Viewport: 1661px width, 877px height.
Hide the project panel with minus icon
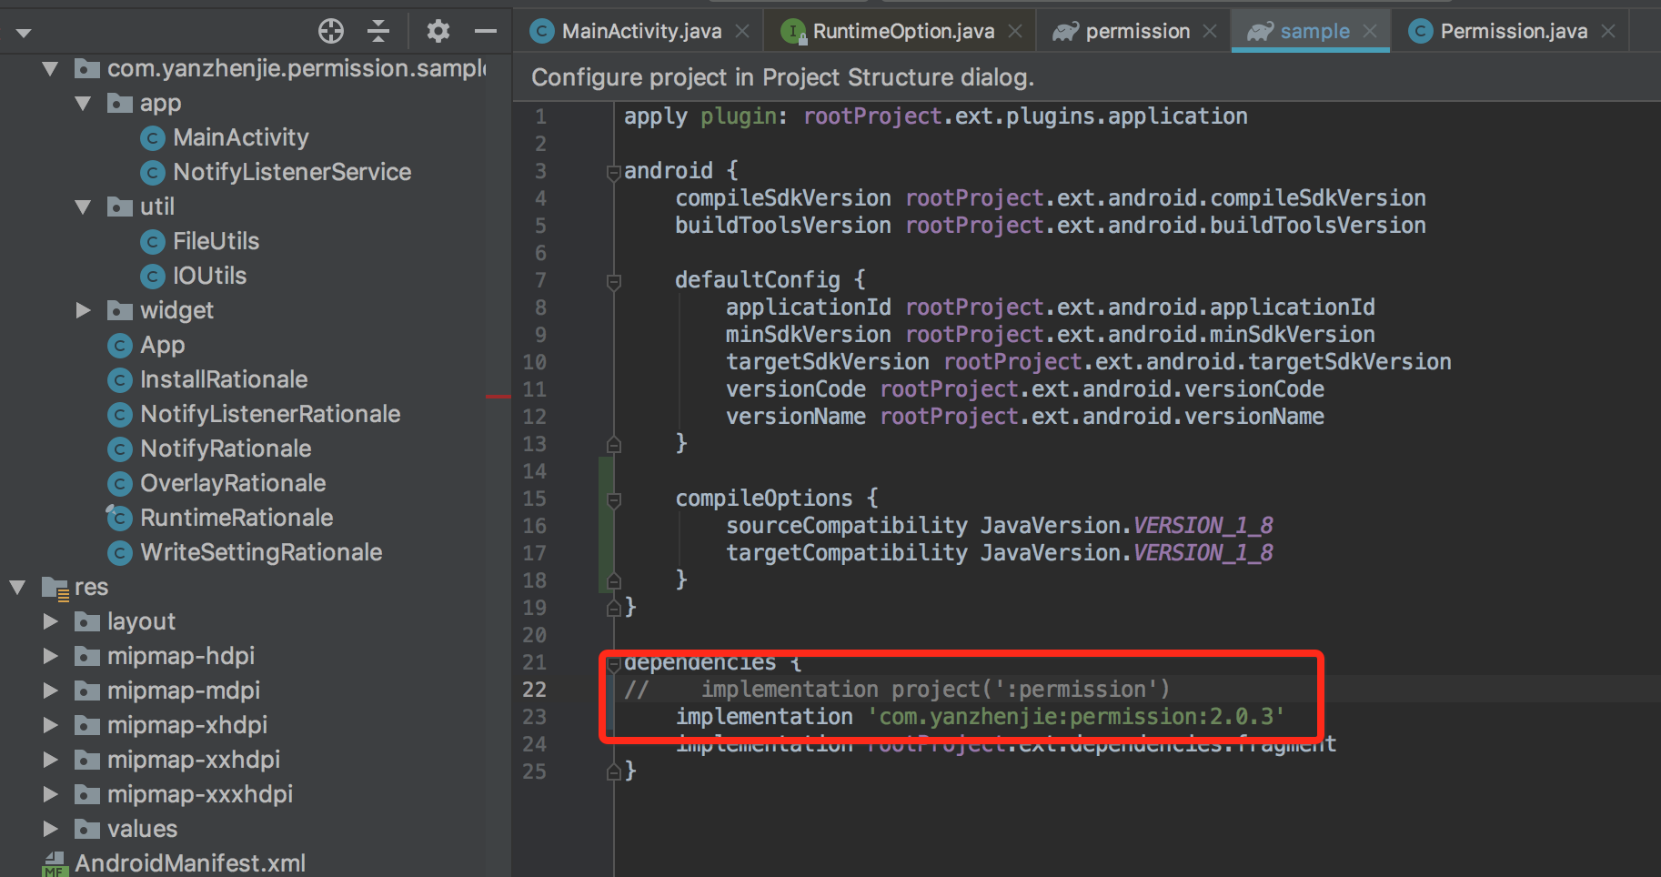click(486, 31)
